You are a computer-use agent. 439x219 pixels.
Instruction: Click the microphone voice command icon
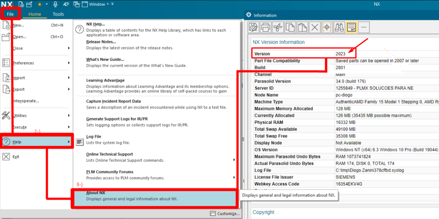click(x=55, y=4)
